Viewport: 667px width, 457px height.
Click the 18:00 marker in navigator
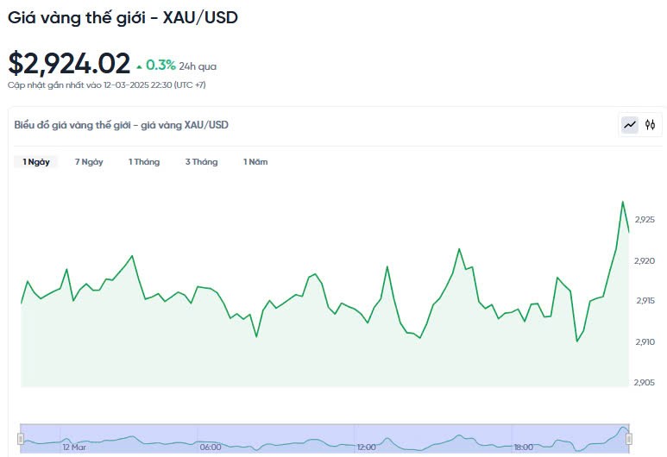tap(523, 448)
